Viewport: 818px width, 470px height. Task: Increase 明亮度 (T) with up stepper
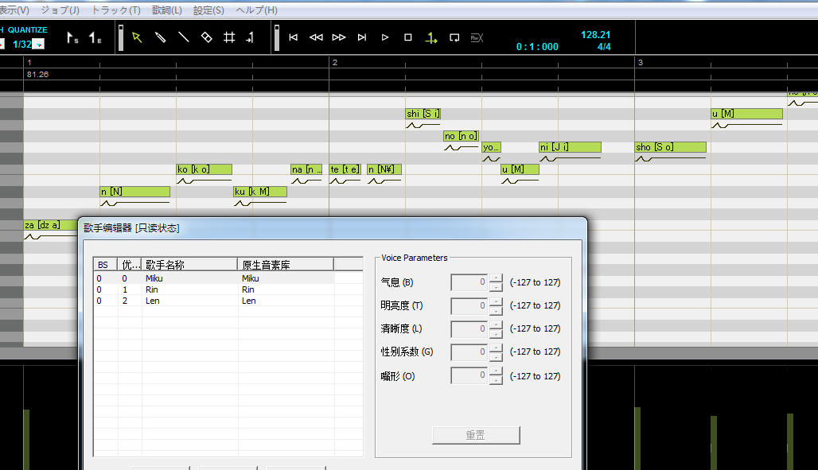(496, 301)
